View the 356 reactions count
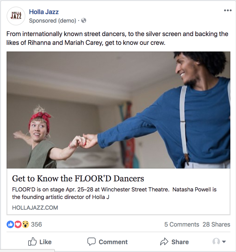The image size is (236, 252). pyautogui.click(x=36, y=224)
